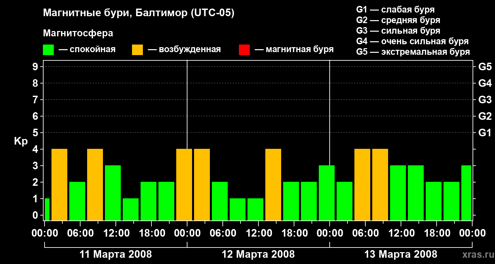The height and width of the screenshot is (264, 495).
Task: Click the 'G1' label on the right axis
Action: click(485, 133)
